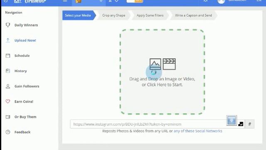This screenshot has height=150, width=266.
Task: Click the Gain Followers person icon
Action: [8, 86]
